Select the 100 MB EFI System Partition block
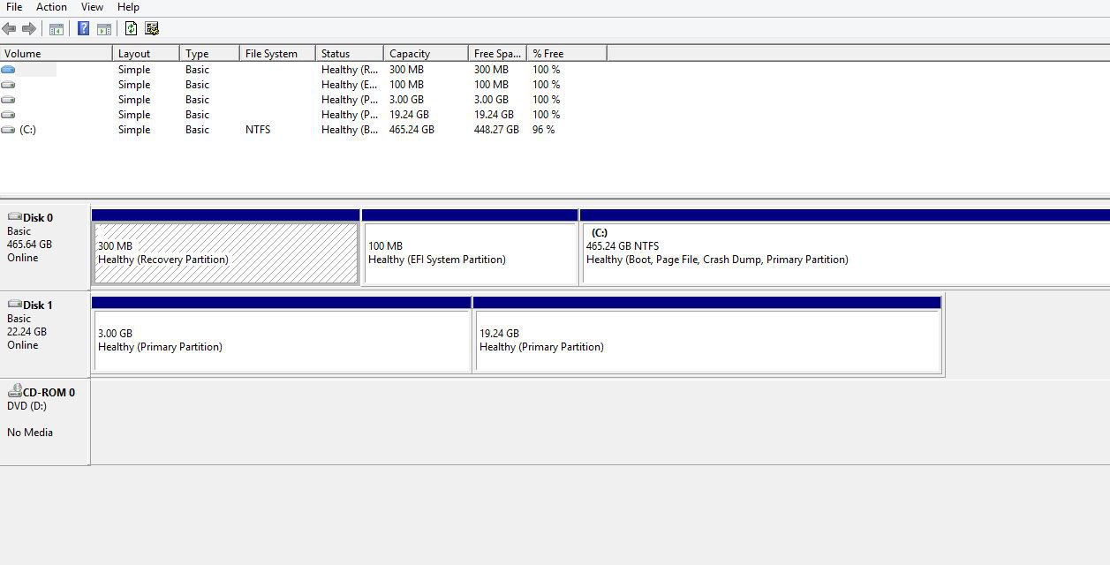This screenshot has width=1110, height=565. pos(469,252)
